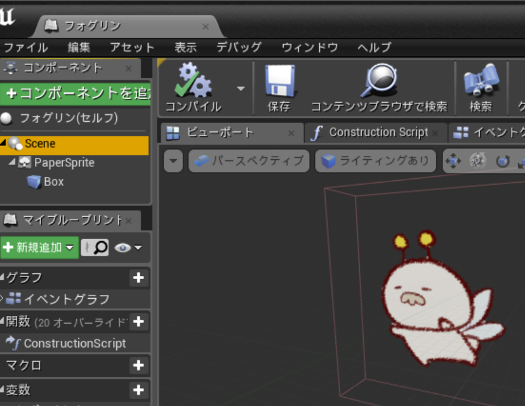This screenshot has width=525, height=406.
Task: Select the PaperSprite component
Action: point(64,162)
